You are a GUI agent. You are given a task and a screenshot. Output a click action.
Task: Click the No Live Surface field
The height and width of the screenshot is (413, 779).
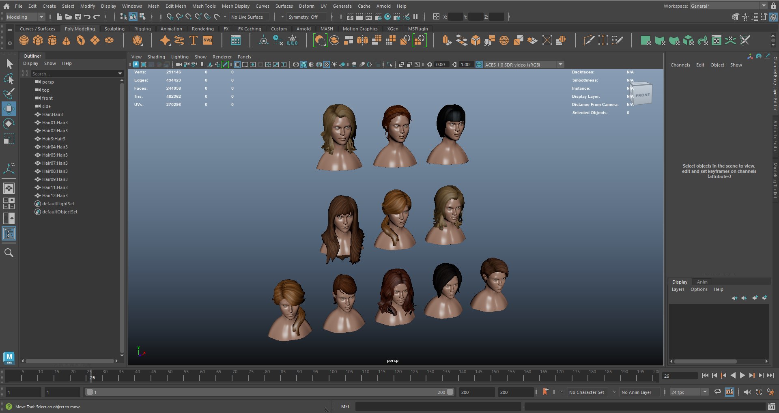coord(250,17)
